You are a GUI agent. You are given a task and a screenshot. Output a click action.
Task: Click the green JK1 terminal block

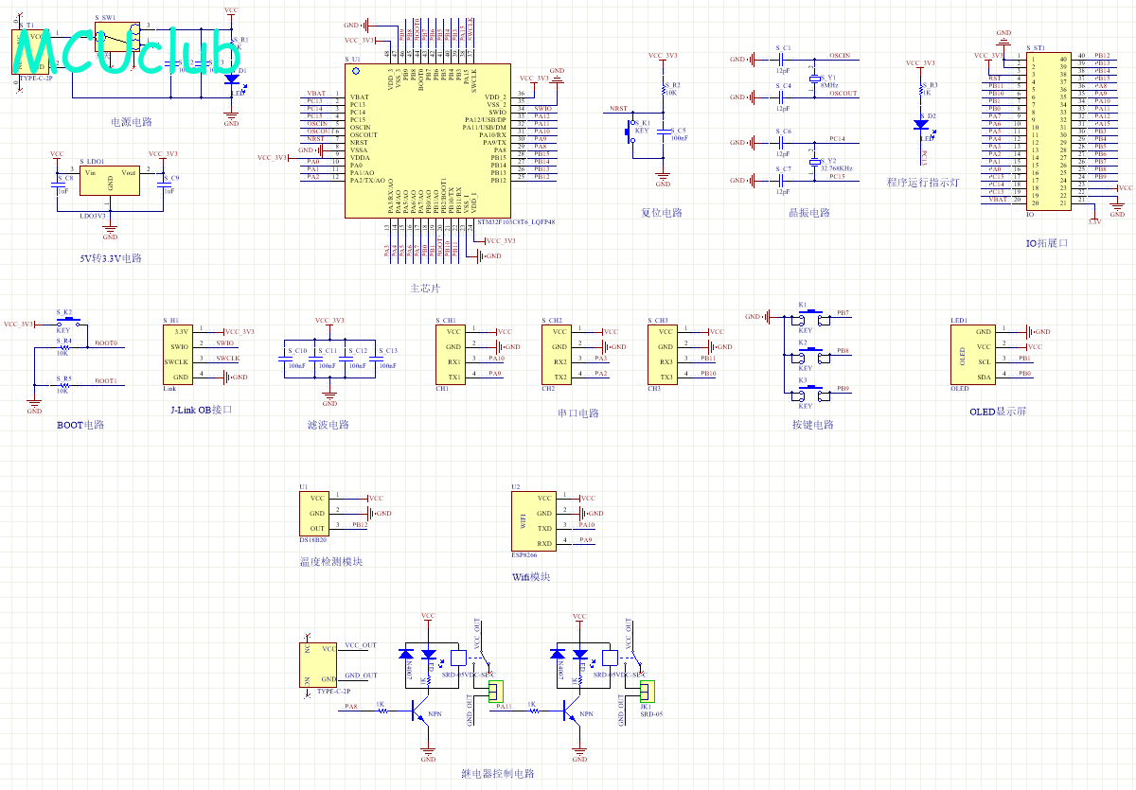point(648,691)
